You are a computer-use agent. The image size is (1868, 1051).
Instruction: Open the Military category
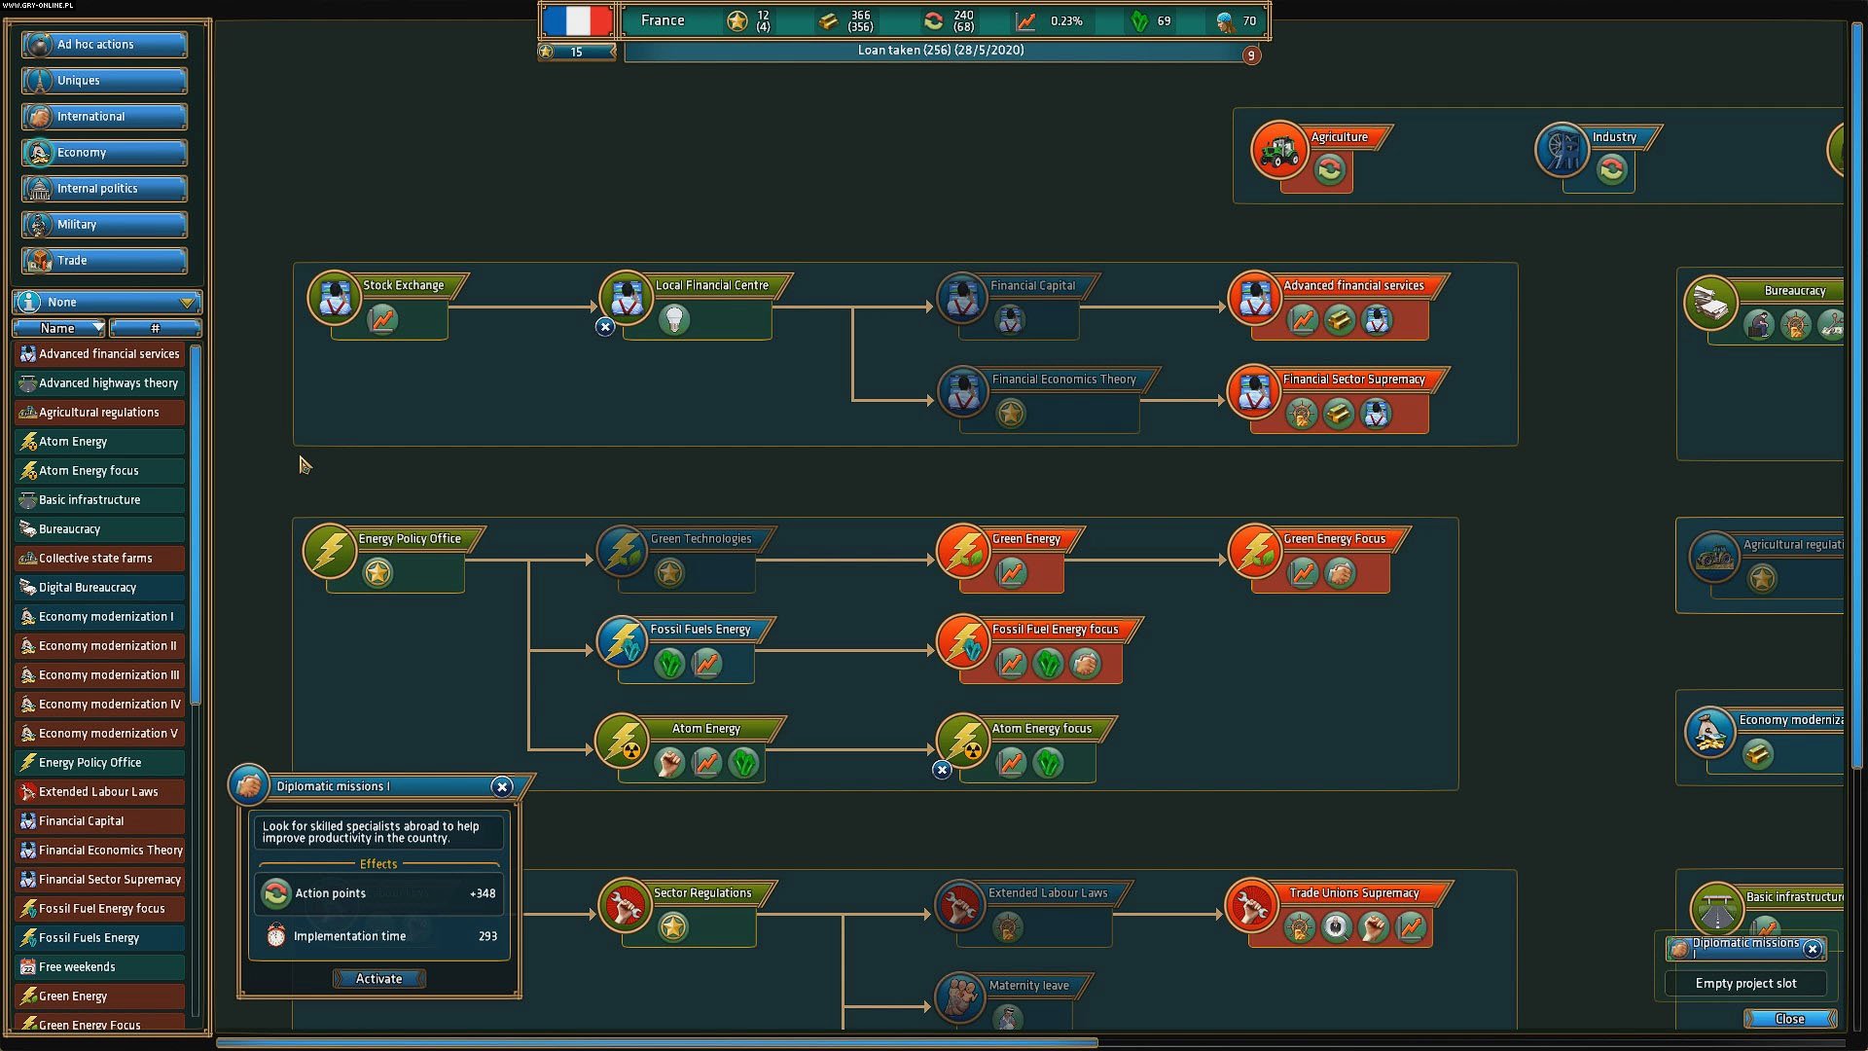click(x=105, y=225)
